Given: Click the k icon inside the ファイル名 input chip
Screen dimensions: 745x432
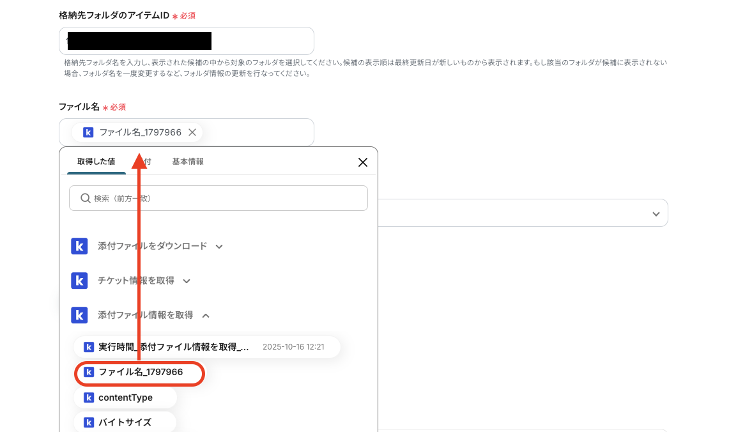Looking at the screenshot, I should coord(88,132).
